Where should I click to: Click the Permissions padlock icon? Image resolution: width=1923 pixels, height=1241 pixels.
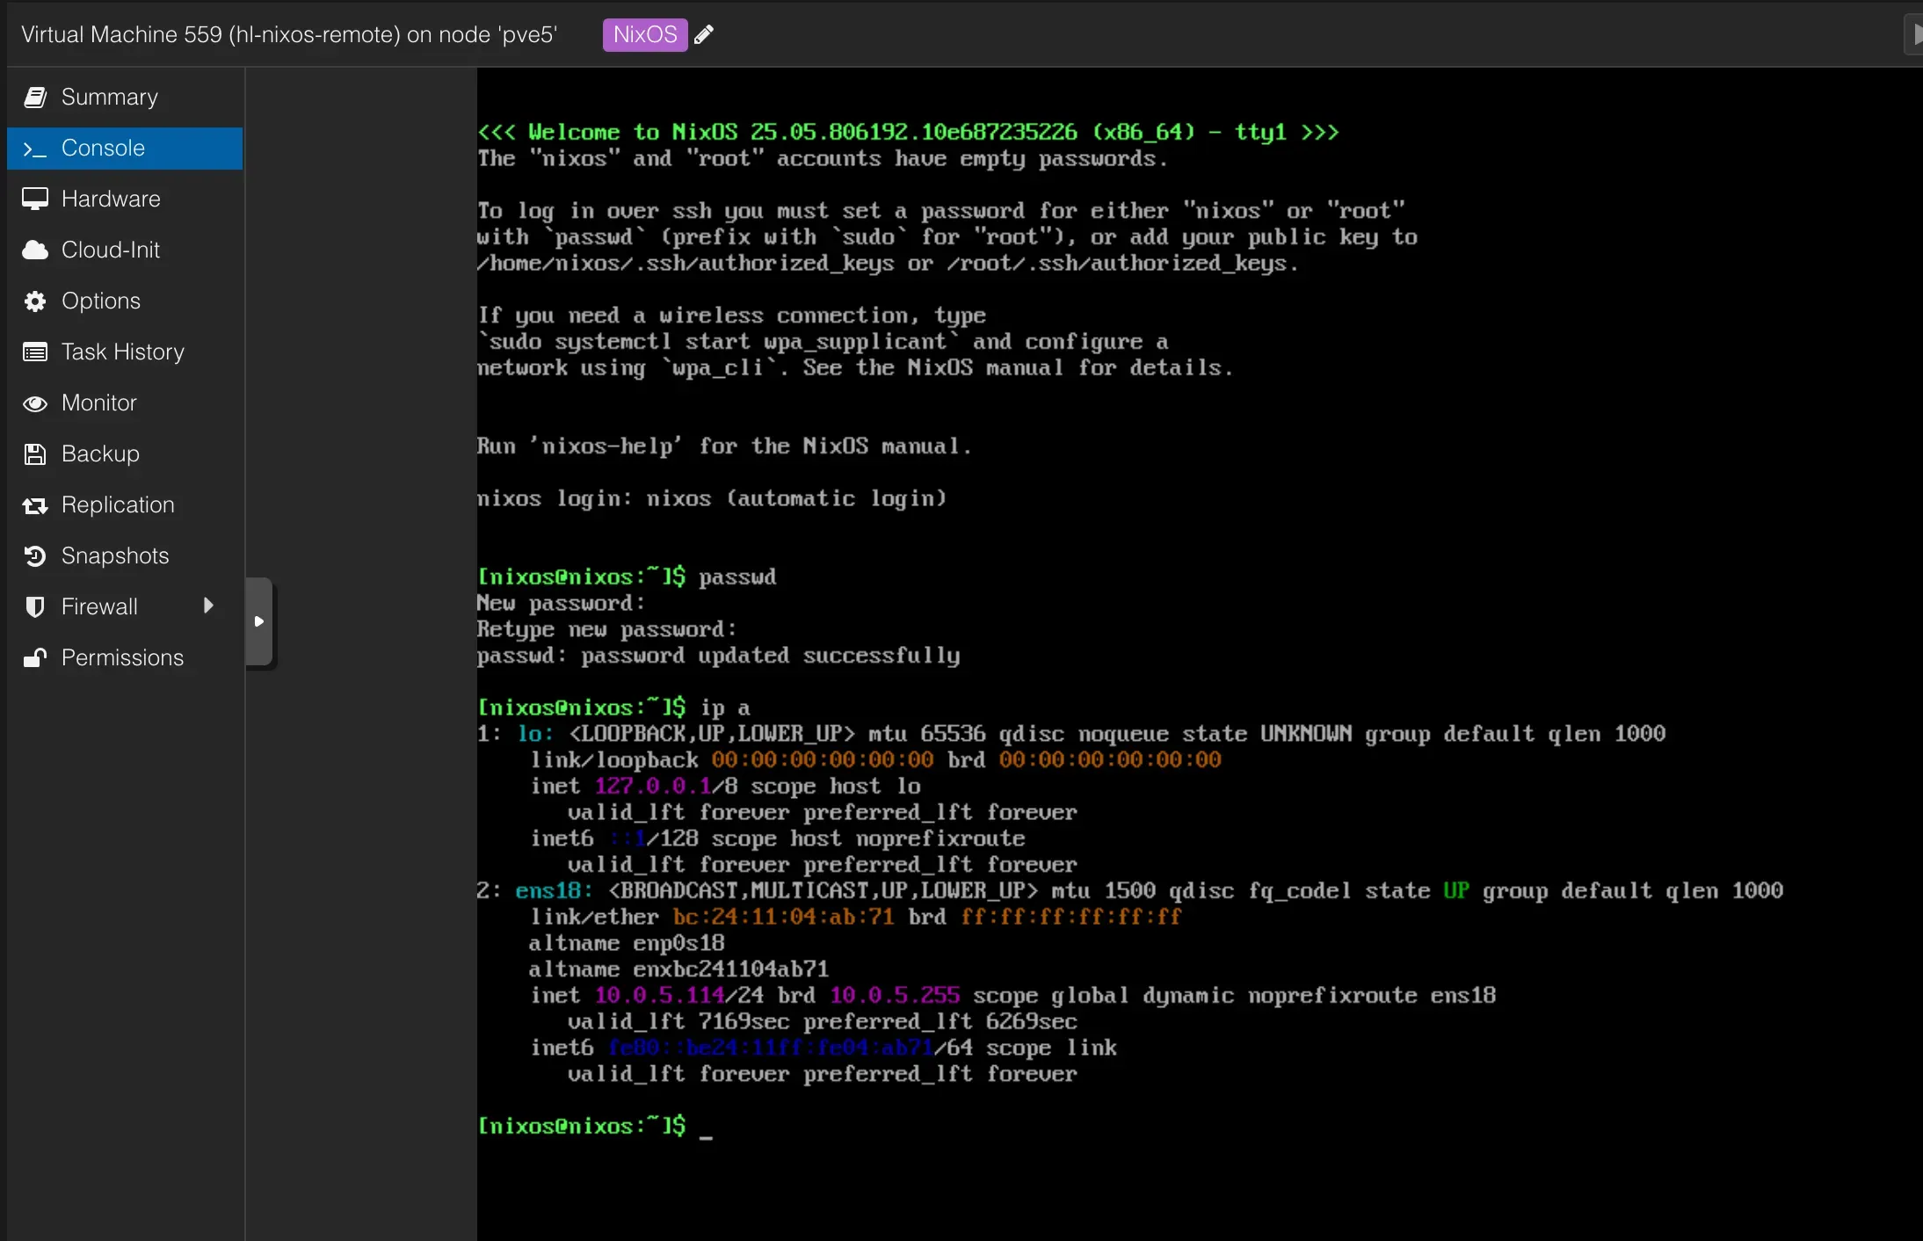[35, 657]
